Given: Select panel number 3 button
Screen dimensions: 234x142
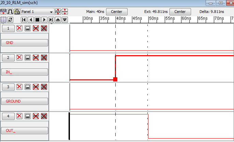Looking at the screenshot, I should (8, 87).
